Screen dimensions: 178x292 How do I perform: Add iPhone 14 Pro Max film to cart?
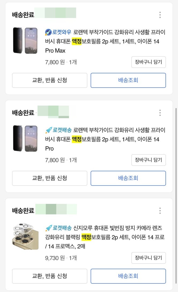149,62
